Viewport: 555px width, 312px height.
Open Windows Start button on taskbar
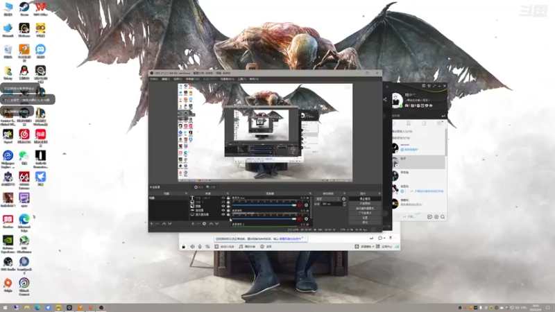[x=5, y=307]
